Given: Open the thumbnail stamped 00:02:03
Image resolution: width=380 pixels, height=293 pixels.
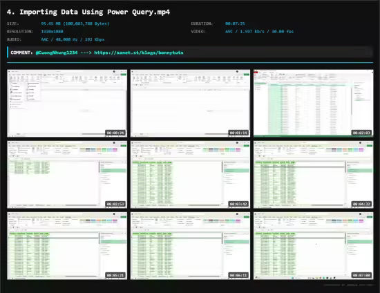Looking at the screenshot, I should click(314, 103).
